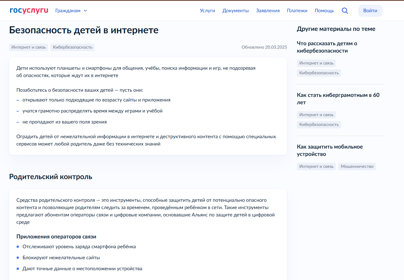
Task: Click Интернет и связь tag beside Мошенничество
Action: tap(316, 167)
